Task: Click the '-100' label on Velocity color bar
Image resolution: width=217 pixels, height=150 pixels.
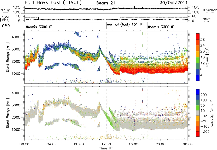Action: [205, 126]
